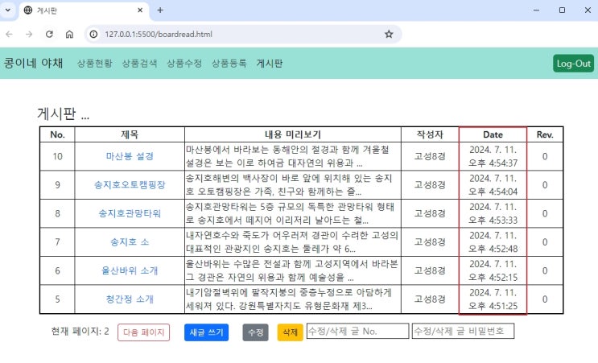Image resolution: width=598 pixels, height=363 pixels.
Task: Click the Date column header
Action: click(493, 134)
